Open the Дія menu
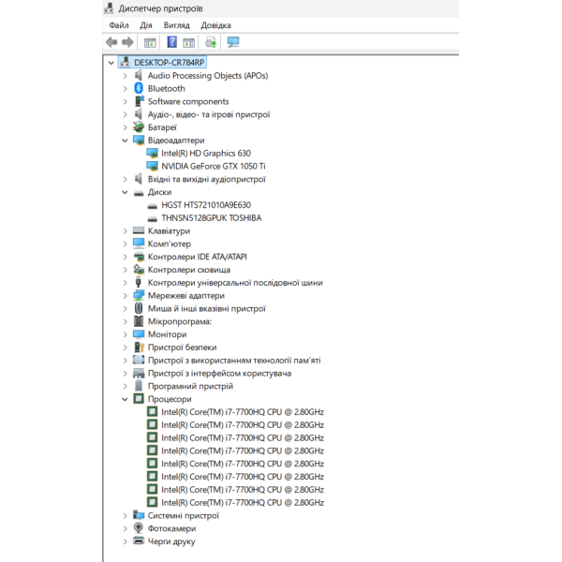The height and width of the screenshot is (562, 562). [146, 25]
